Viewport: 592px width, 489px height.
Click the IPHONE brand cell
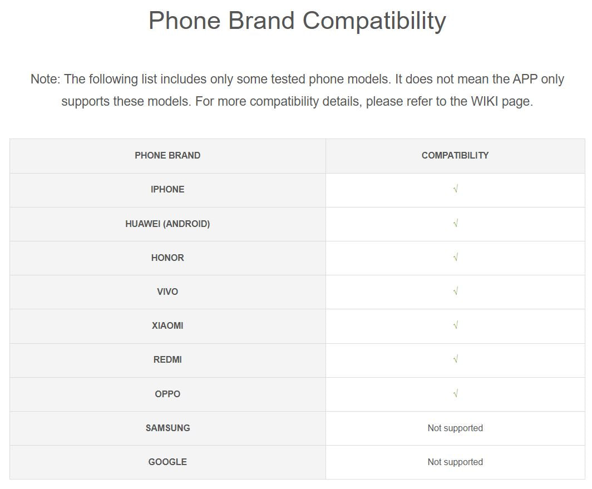pos(167,189)
